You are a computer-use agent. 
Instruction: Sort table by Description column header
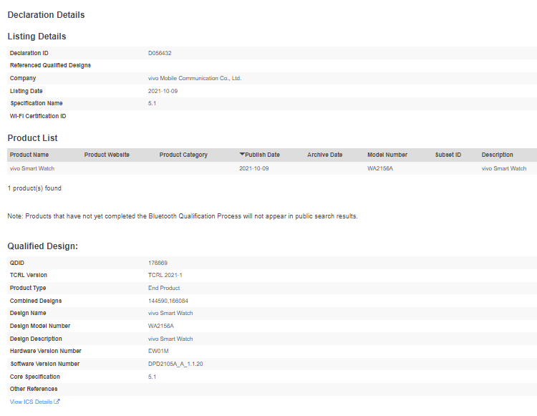tap(498, 155)
